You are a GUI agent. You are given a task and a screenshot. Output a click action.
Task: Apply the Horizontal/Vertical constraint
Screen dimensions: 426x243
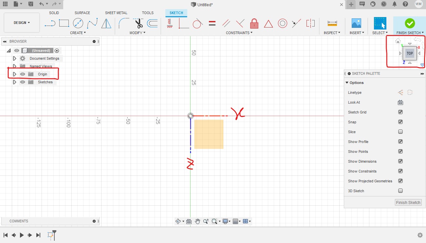[x=169, y=23]
